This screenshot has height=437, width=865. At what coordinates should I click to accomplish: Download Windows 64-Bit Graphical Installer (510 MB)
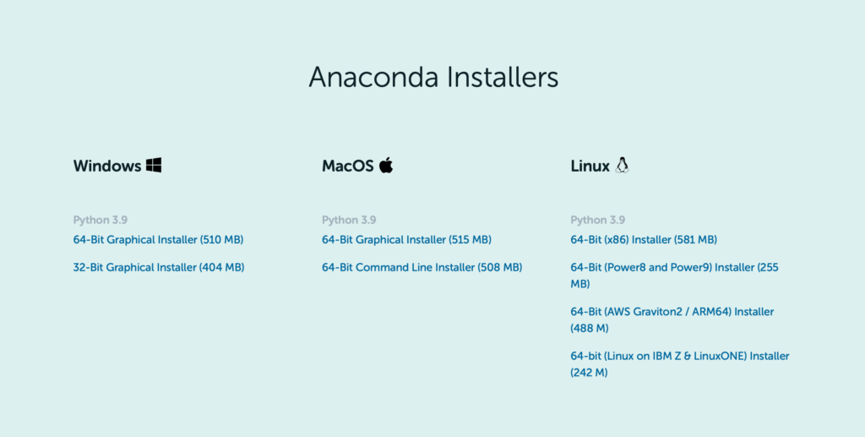(x=158, y=239)
